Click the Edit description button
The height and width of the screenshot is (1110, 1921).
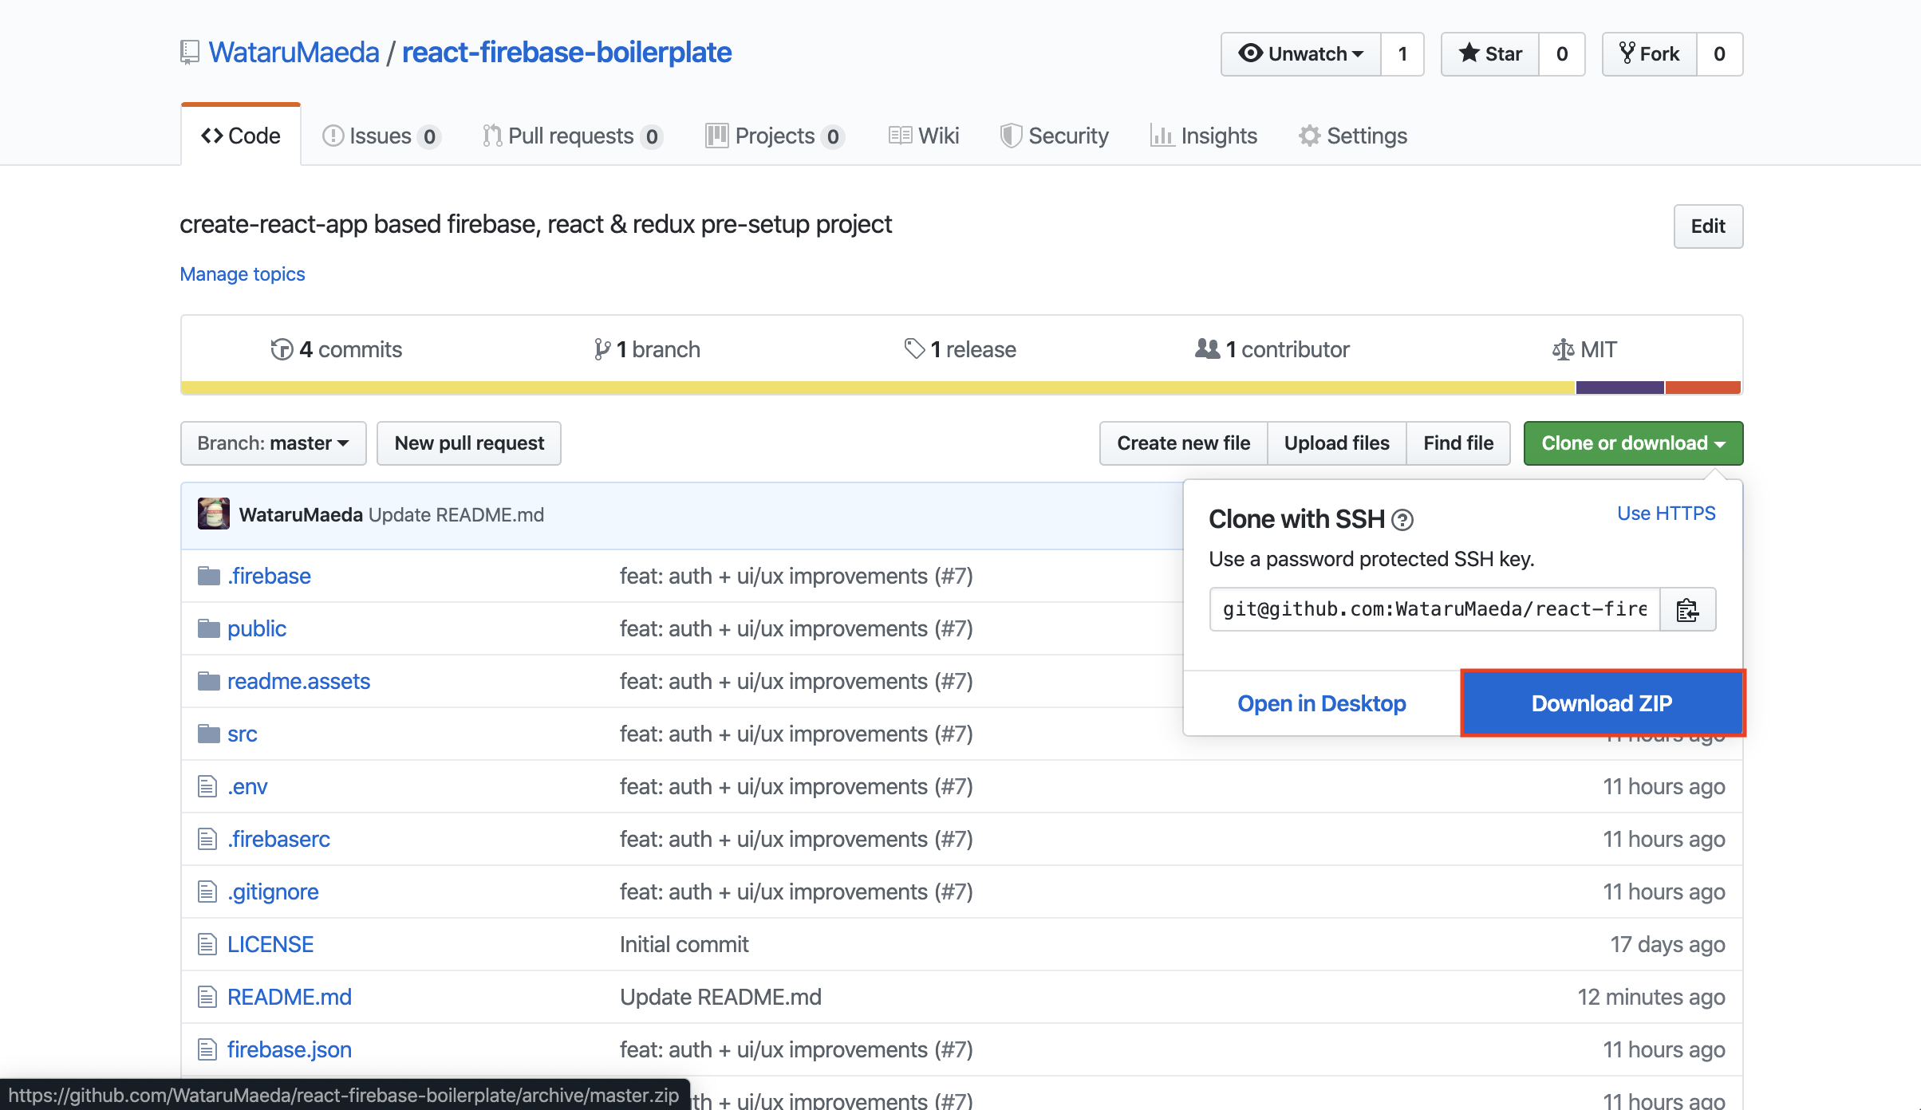1708,226
